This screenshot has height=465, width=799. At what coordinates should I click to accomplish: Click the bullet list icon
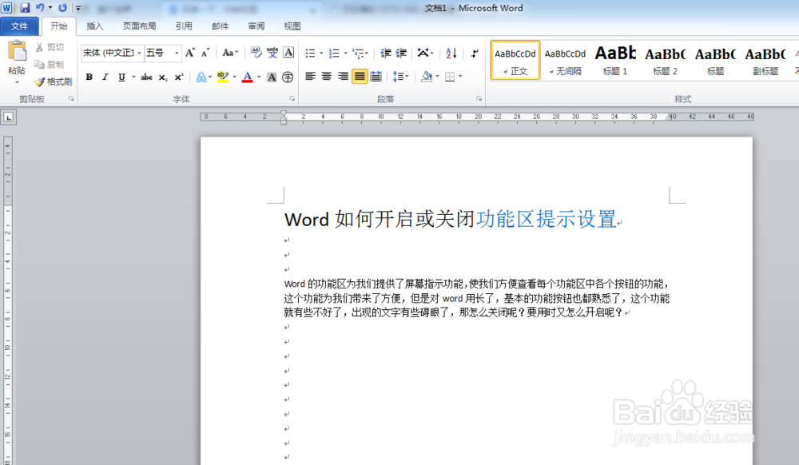tap(310, 53)
